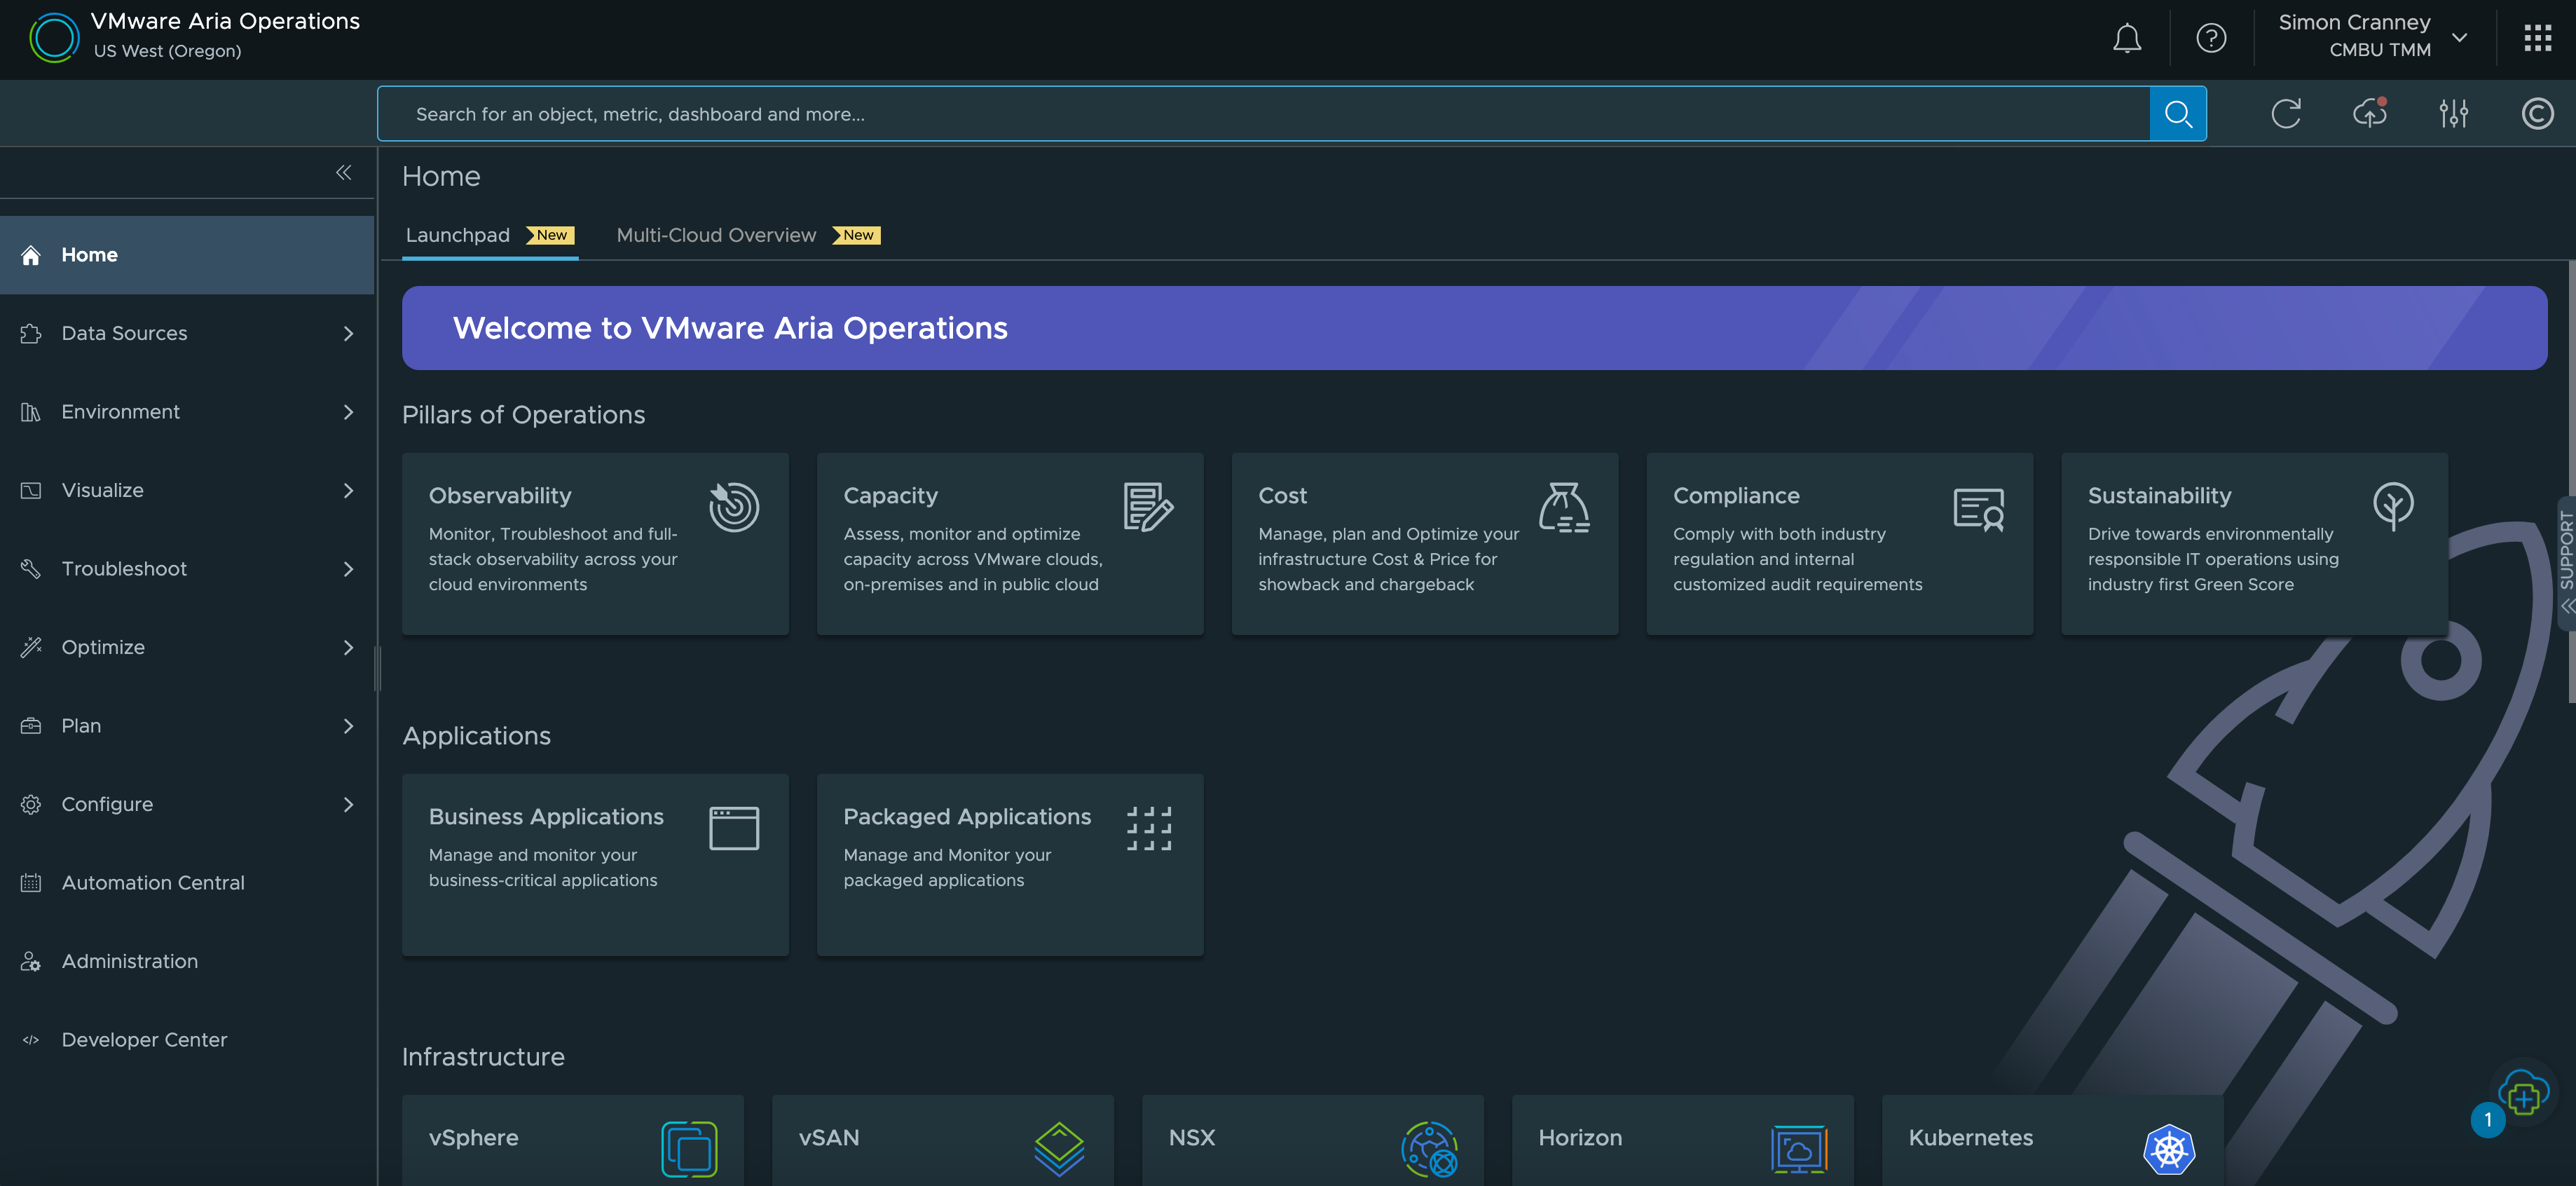The image size is (2576, 1186).
Task: Click the search input field
Action: pos(1263,114)
